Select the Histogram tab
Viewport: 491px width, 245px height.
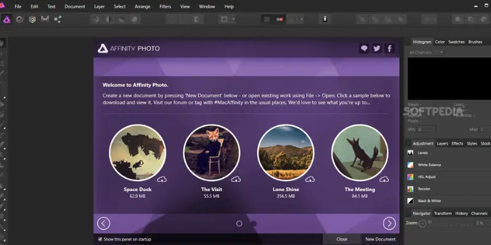422,42
